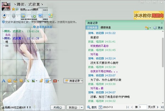Viewport: 165px width, 111px height.
Task: Click the message record scrollbar thumb
Action: [x=163, y=52]
